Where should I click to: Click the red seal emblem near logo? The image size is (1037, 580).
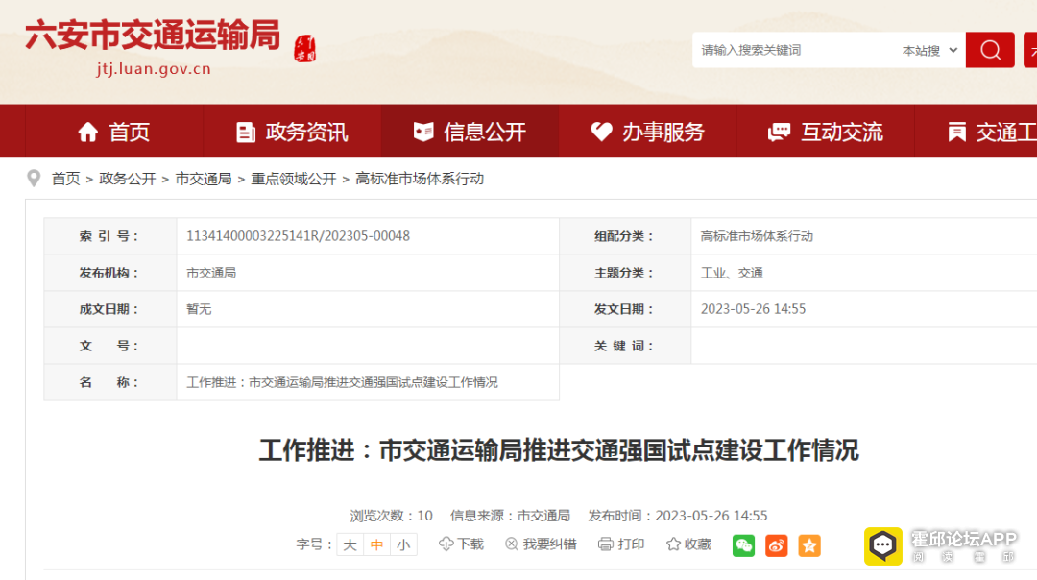click(305, 48)
